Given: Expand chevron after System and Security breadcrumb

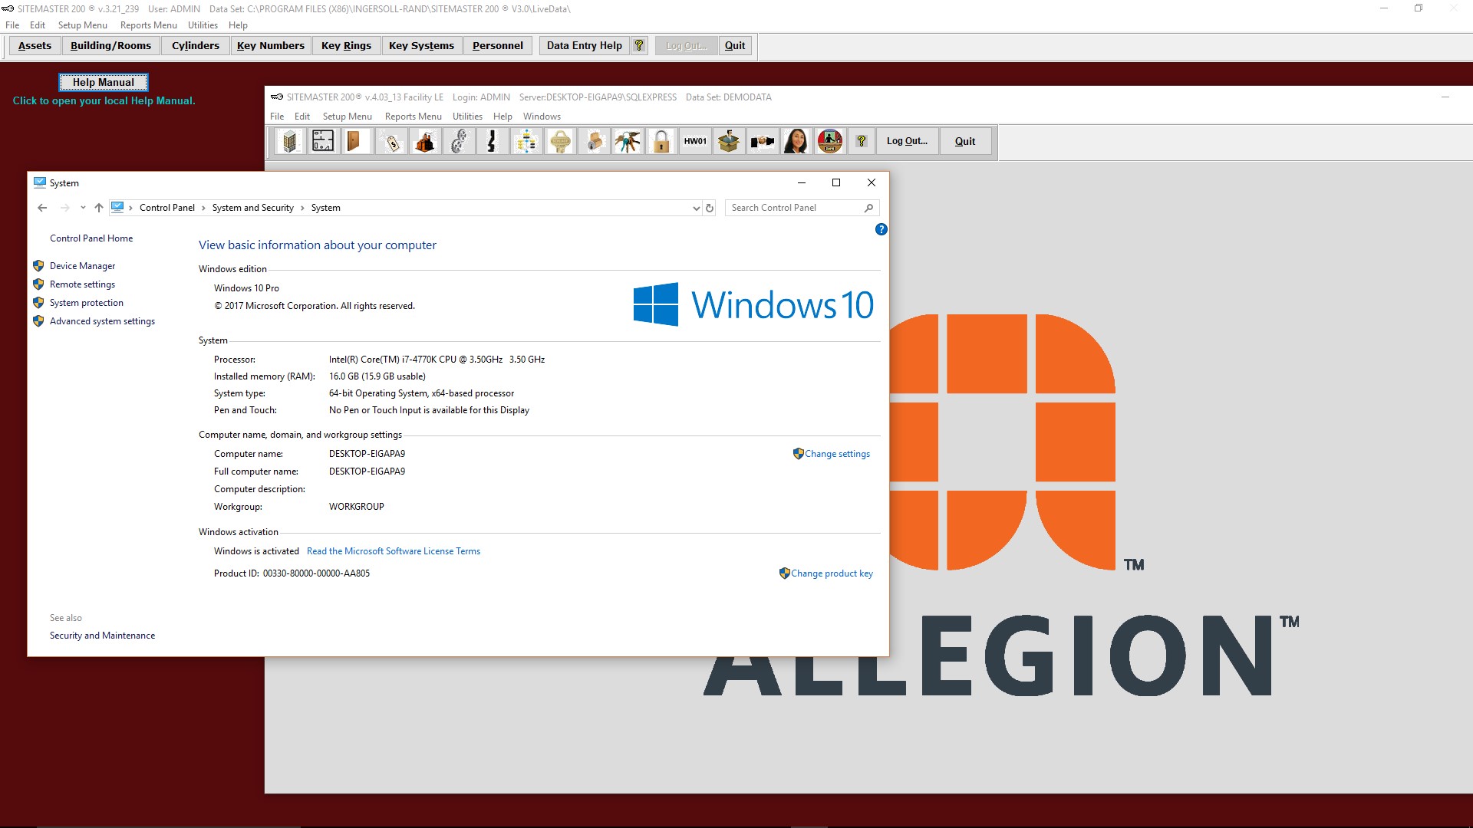Looking at the screenshot, I should (302, 208).
